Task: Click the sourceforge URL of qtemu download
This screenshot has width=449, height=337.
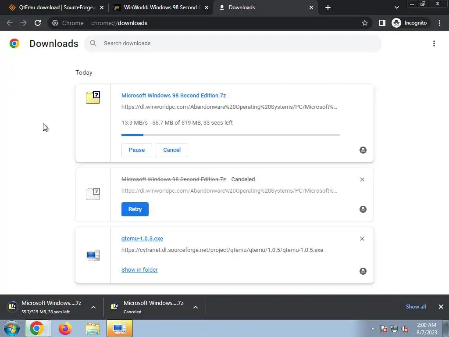Action: coord(222,250)
